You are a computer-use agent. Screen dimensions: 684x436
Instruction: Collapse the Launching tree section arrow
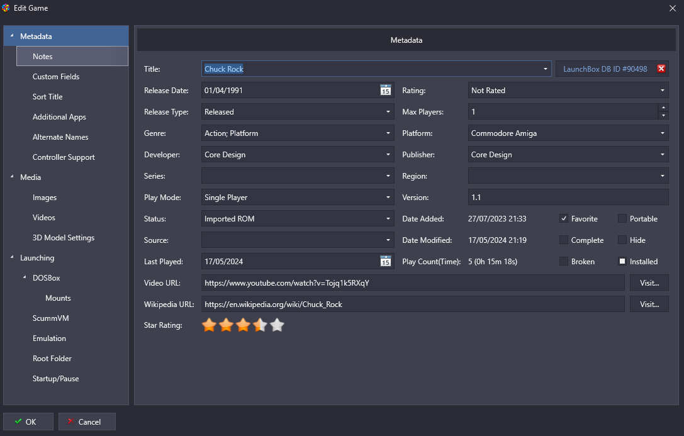(12, 257)
